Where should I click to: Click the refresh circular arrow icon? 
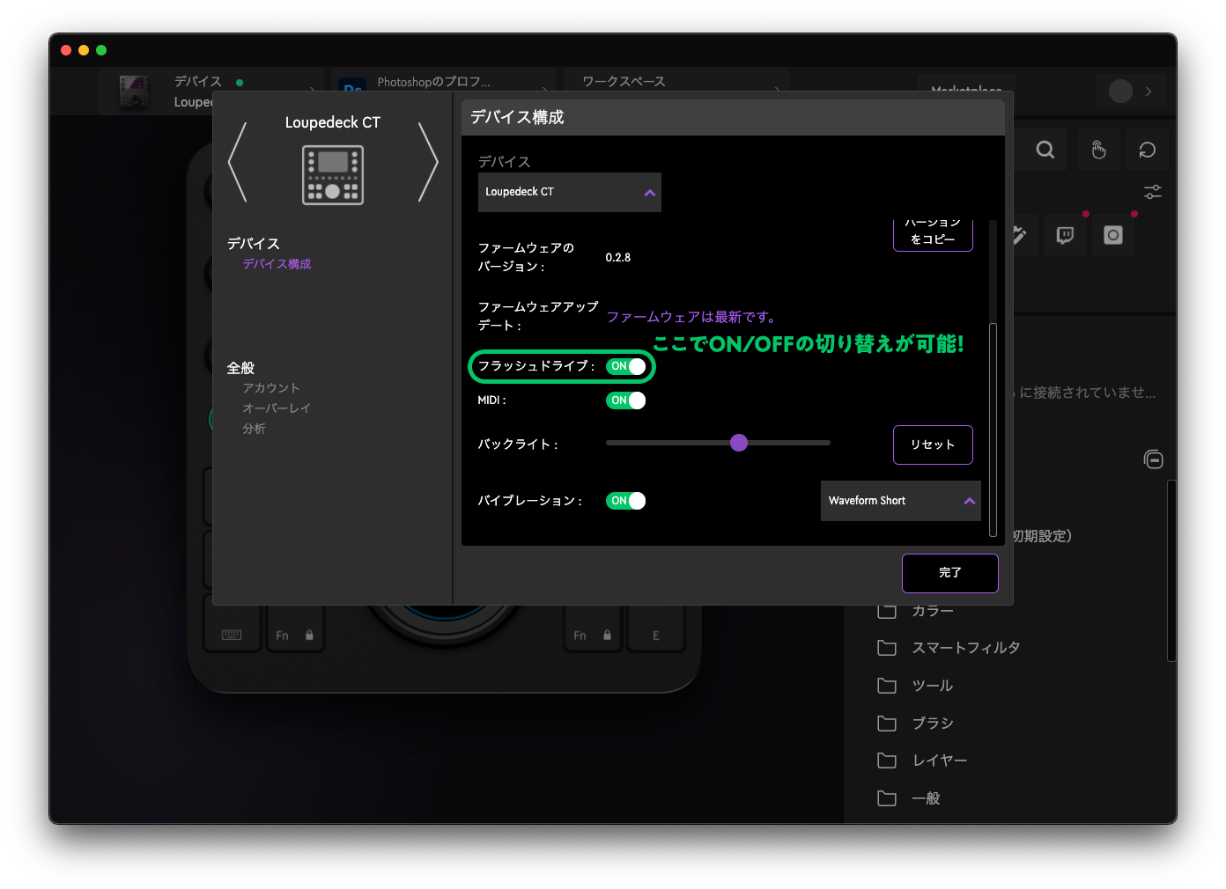[1147, 150]
